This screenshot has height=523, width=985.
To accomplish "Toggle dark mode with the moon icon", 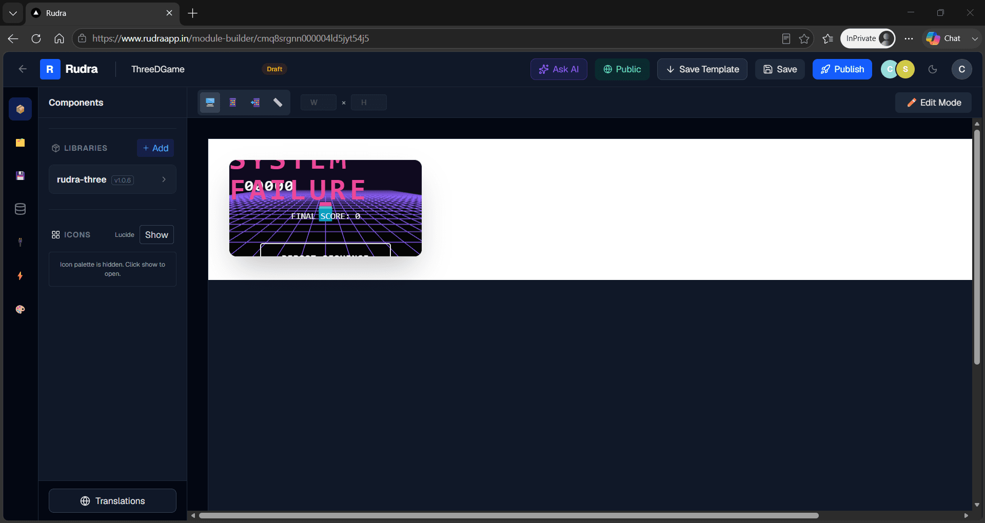I will click(x=933, y=69).
